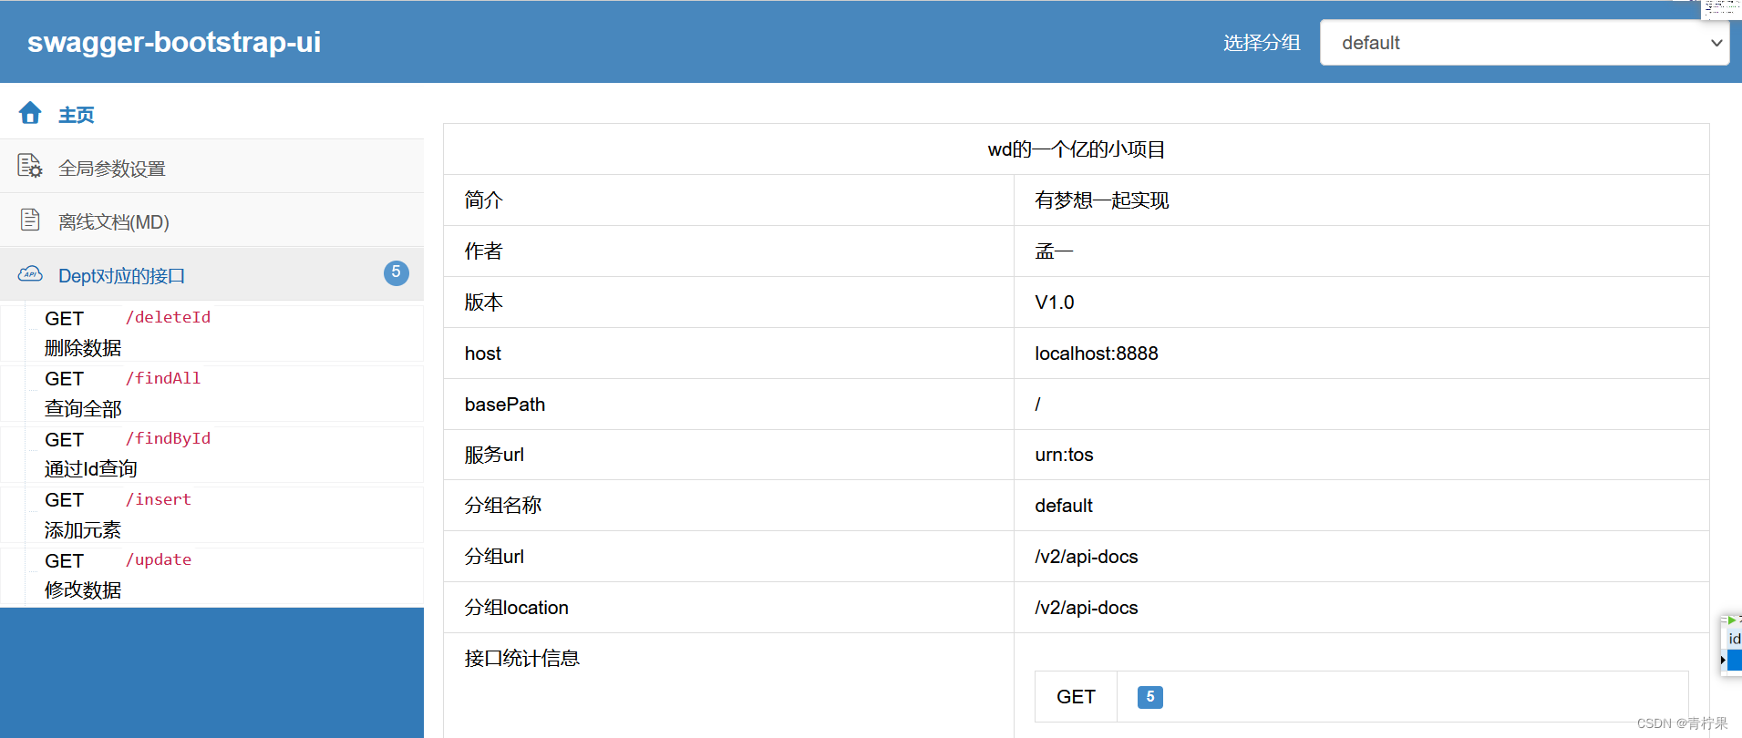Click GET label of /findById row

click(x=64, y=440)
